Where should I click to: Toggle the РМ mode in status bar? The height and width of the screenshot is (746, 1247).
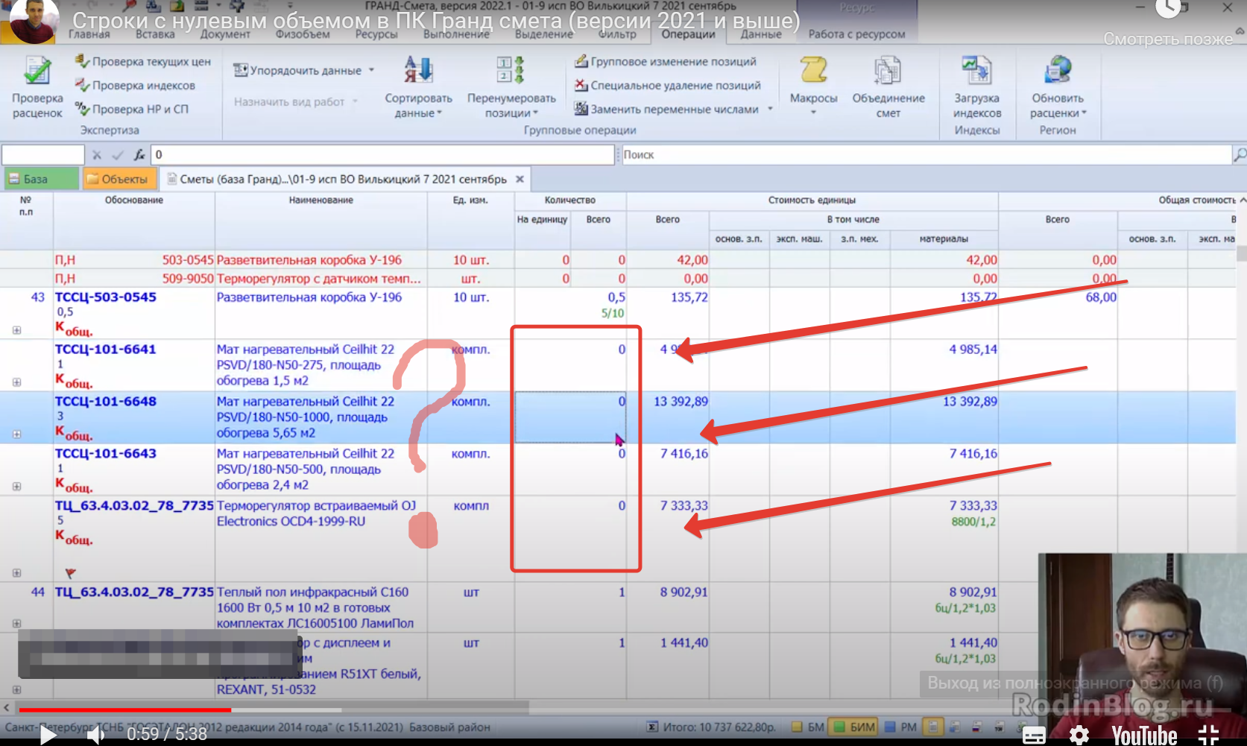point(900,727)
